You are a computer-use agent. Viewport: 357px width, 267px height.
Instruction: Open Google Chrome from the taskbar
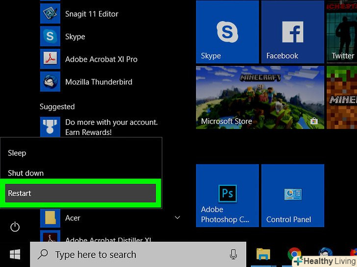pyautogui.click(x=294, y=254)
